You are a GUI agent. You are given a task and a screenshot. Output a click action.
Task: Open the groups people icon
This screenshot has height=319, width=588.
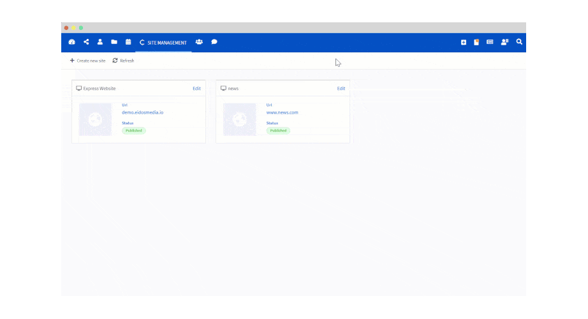199,42
